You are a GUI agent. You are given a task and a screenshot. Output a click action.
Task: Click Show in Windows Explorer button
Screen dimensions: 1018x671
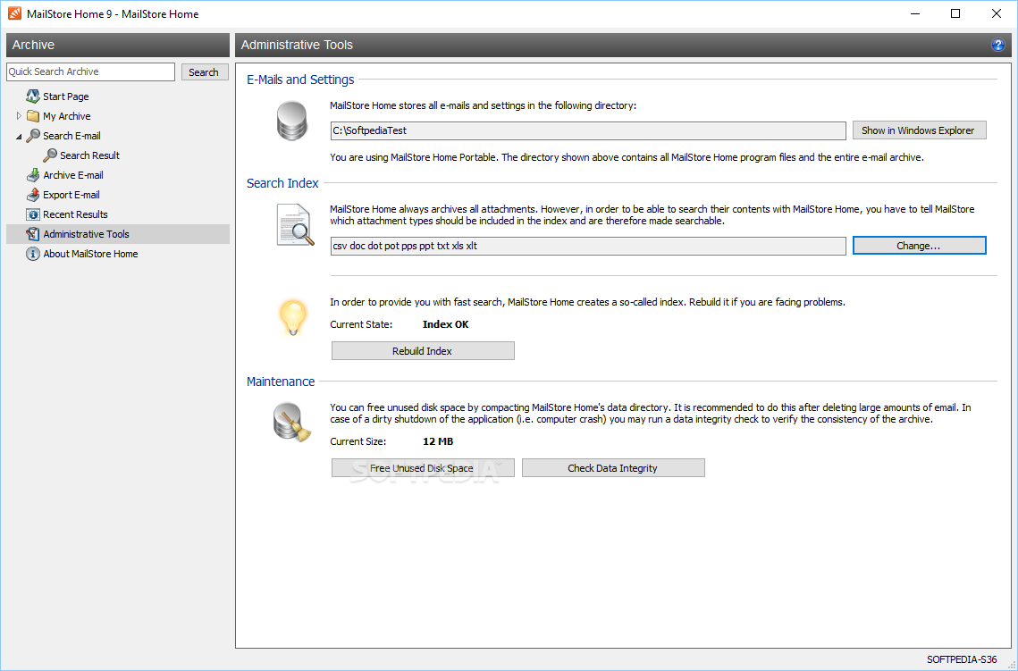tap(919, 130)
